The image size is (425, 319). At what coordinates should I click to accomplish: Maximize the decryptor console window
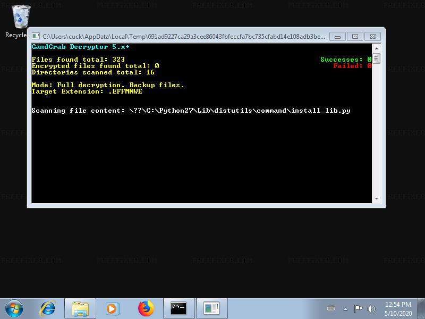click(355, 36)
